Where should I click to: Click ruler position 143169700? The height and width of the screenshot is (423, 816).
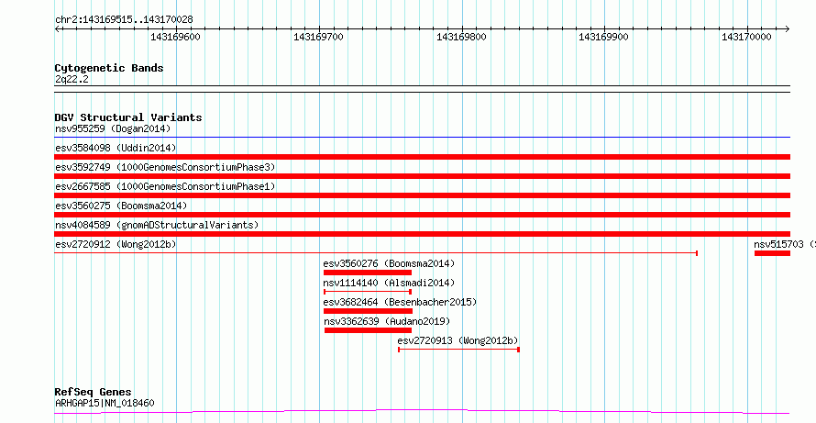click(318, 37)
